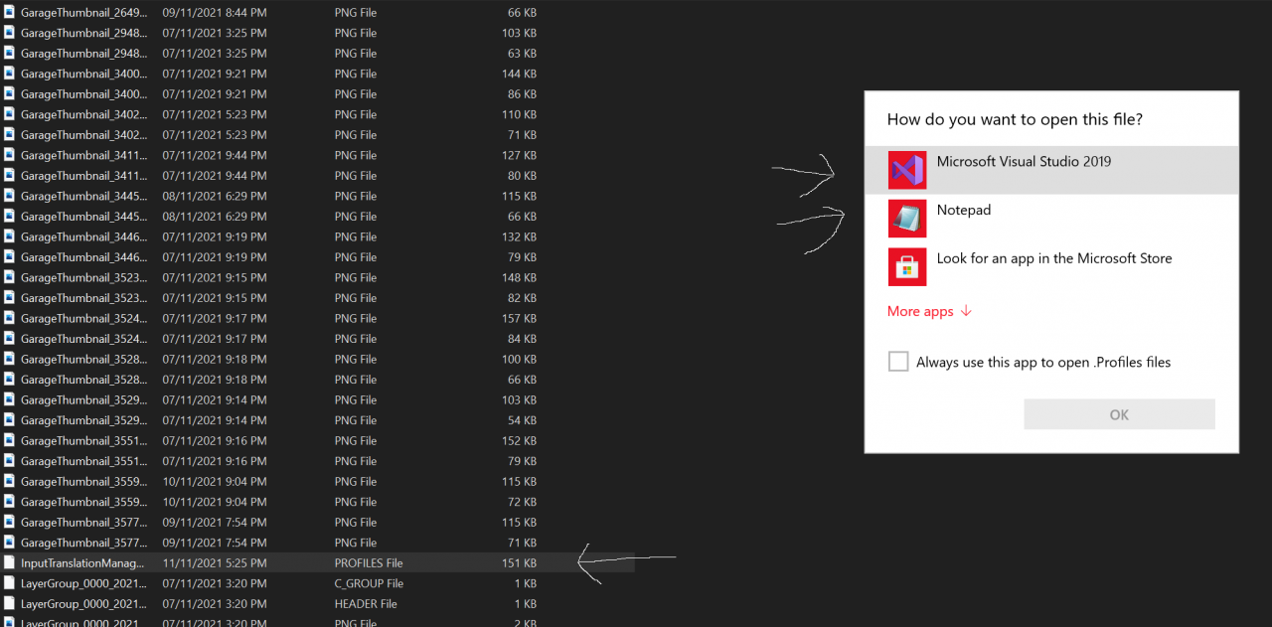Expand the More apps list
This screenshot has height=627, width=1272.
click(929, 311)
